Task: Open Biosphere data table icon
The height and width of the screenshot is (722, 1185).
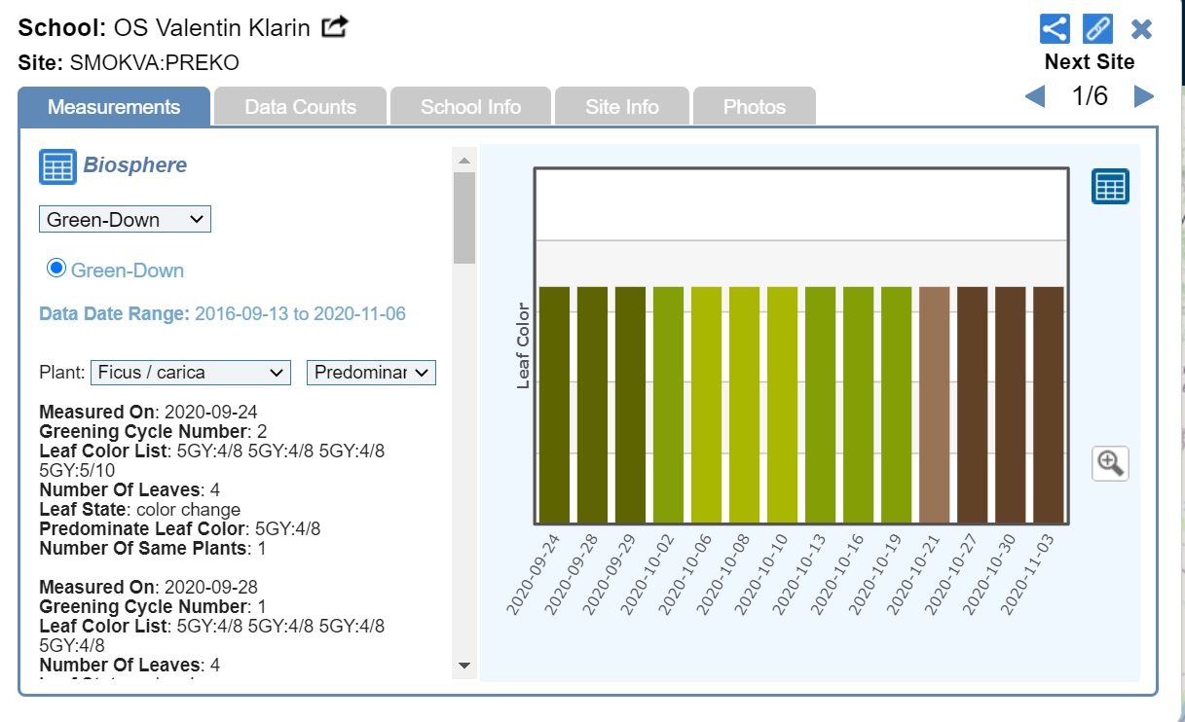Action: [x=57, y=166]
